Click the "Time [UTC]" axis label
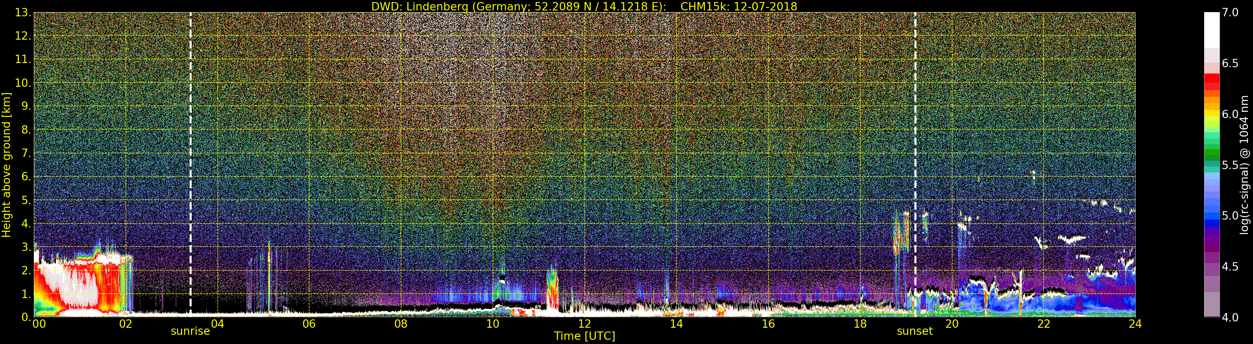Viewport: 1253px width, 344px height. pos(584,336)
